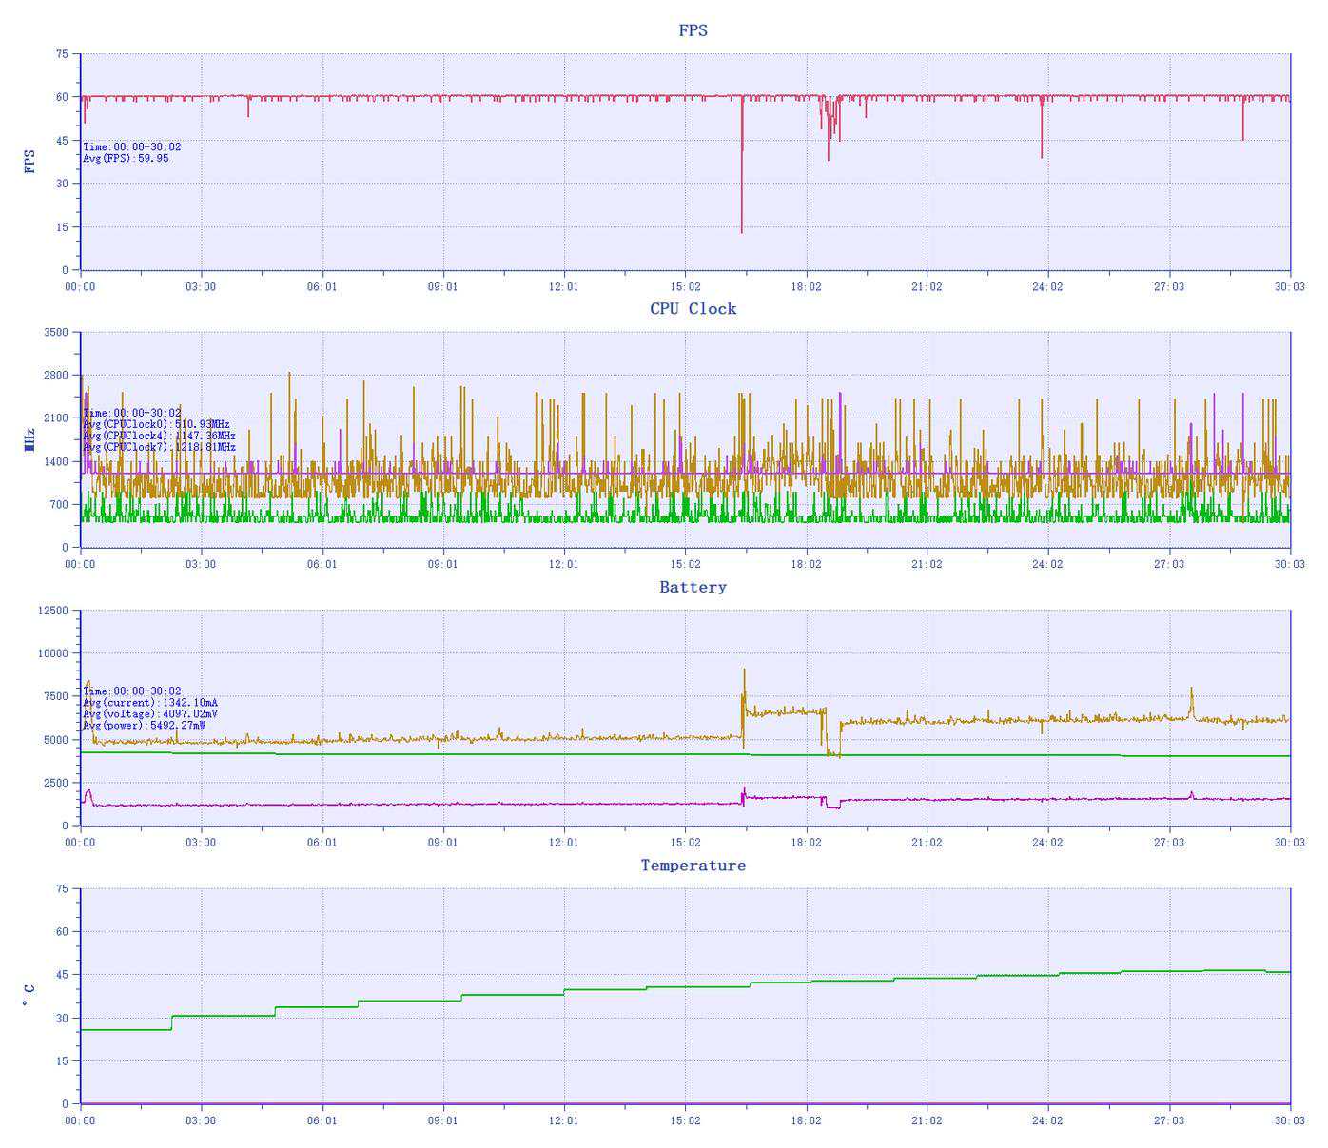This screenshot has width=1328, height=1148.
Task: Click the tallest power spike in Battery chart
Action: (744, 671)
